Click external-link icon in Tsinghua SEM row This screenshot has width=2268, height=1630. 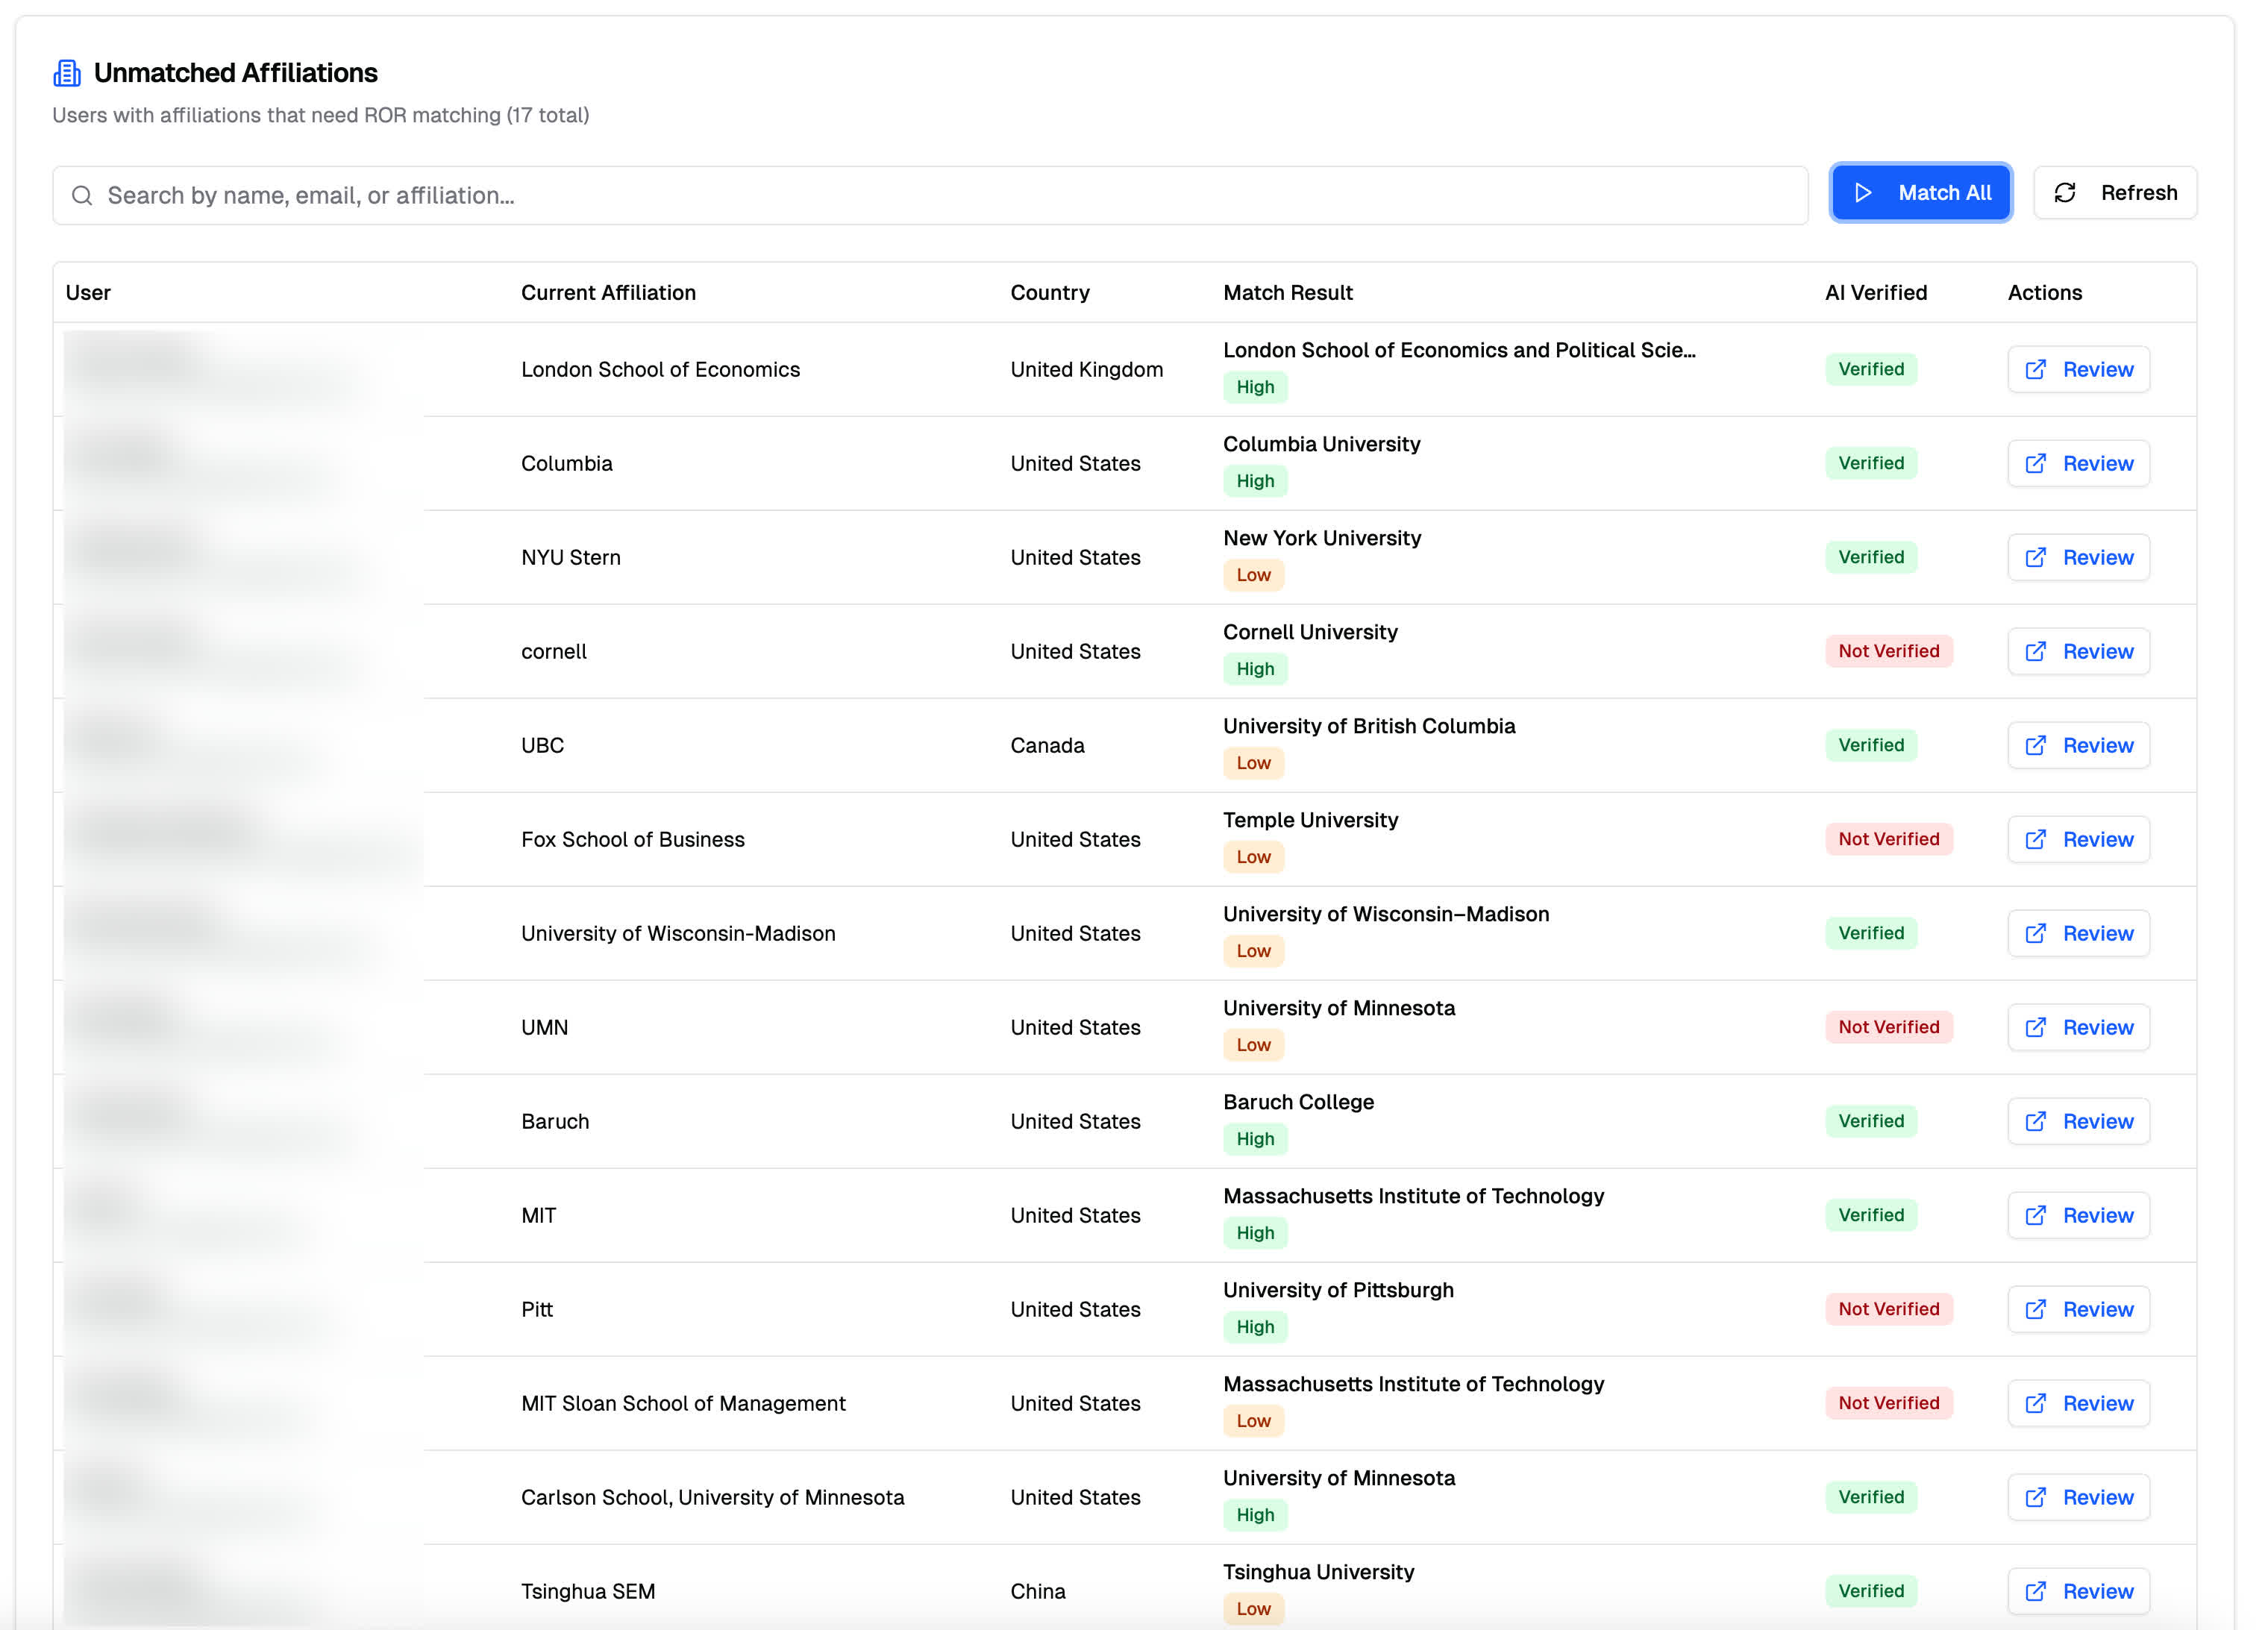pos(2035,1592)
